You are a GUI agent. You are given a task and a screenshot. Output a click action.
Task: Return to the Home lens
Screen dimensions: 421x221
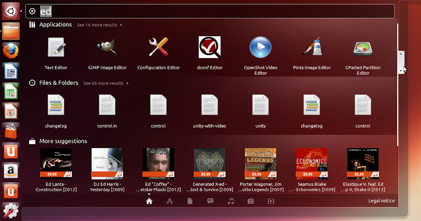(149, 201)
